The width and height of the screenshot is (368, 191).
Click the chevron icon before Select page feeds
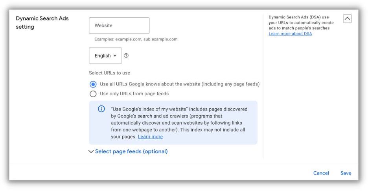click(x=91, y=152)
